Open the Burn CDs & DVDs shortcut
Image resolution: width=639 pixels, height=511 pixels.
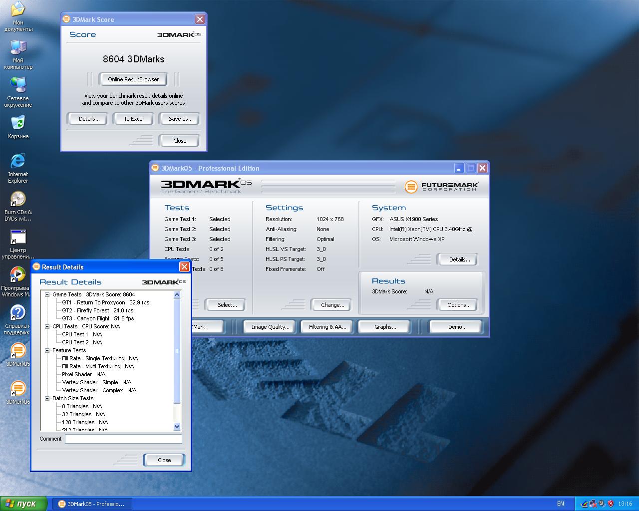[x=18, y=206]
